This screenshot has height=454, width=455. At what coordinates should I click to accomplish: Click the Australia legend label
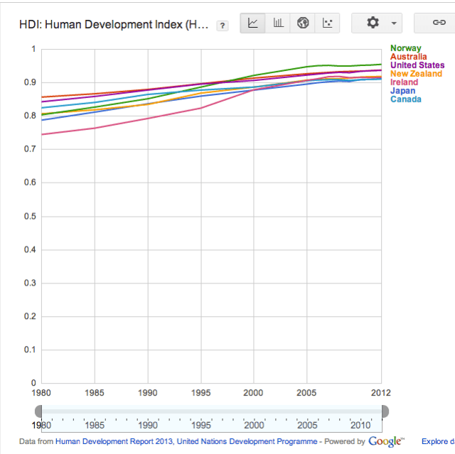pyautogui.click(x=409, y=57)
